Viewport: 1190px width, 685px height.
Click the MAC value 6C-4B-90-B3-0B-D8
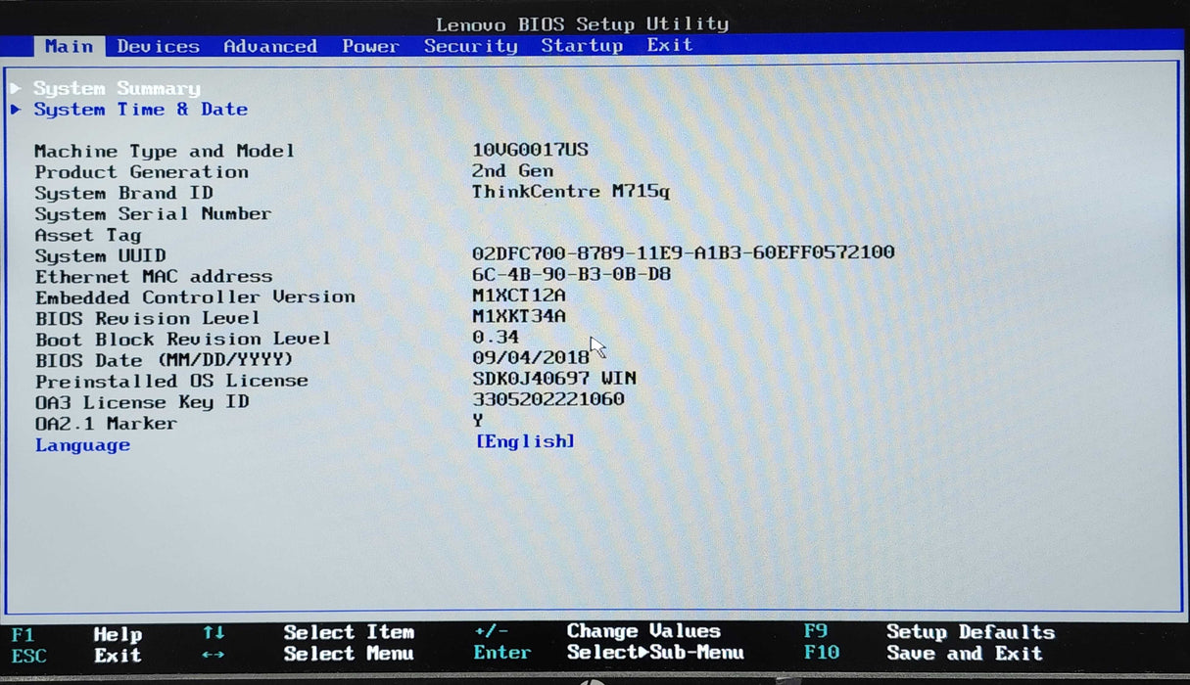click(571, 274)
